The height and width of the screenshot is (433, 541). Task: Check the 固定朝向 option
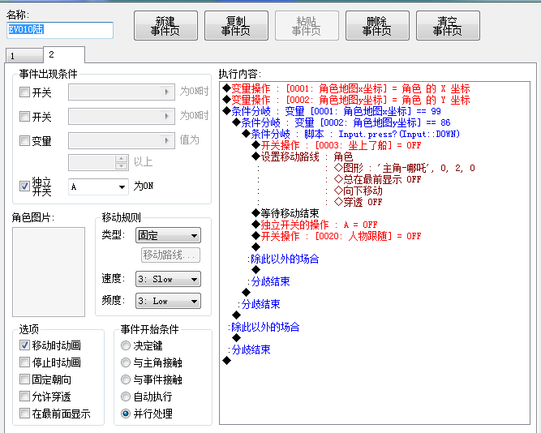coord(24,379)
